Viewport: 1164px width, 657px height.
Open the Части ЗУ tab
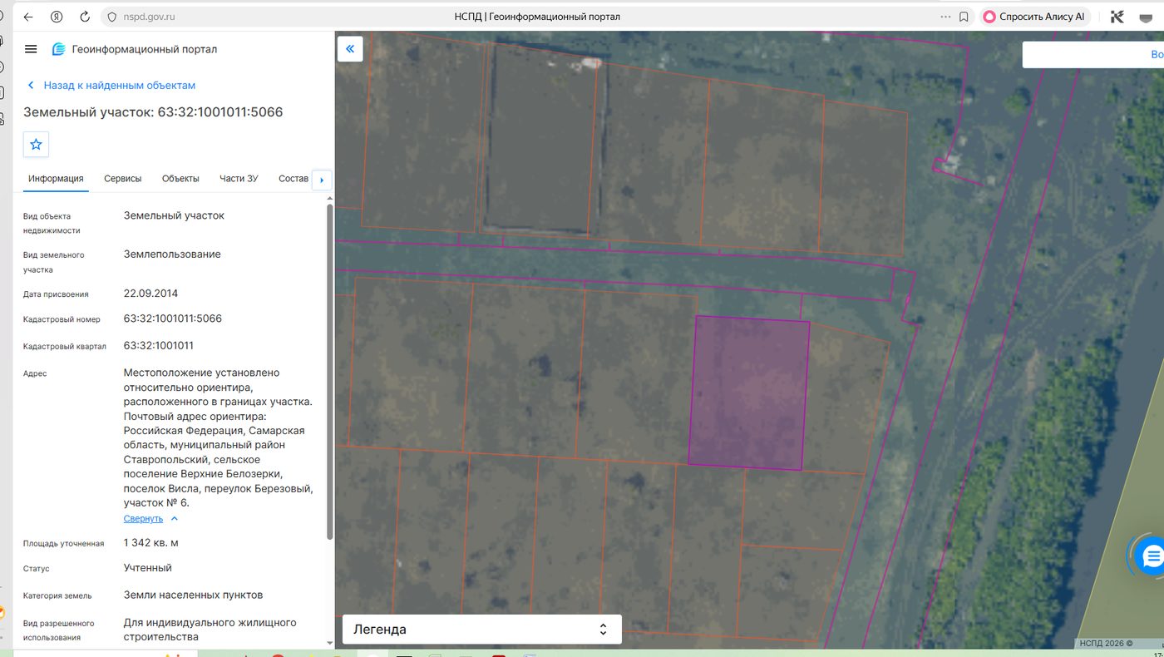tap(239, 179)
